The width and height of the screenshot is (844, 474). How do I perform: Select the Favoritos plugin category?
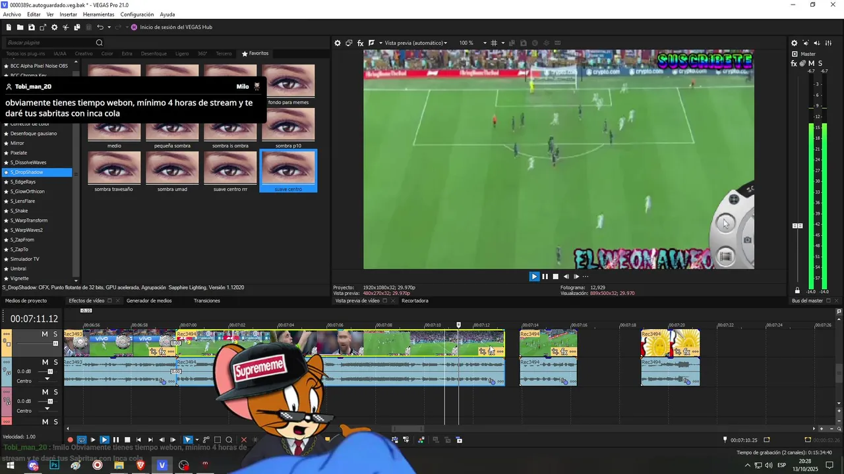point(255,53)
